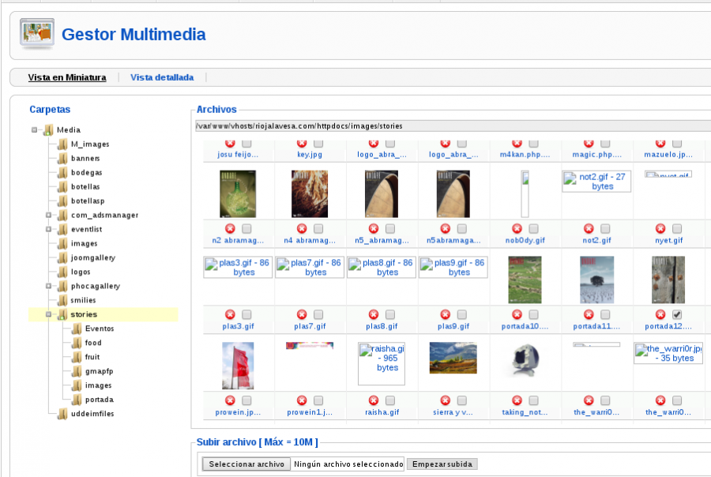Click the banners folder icon in the tree
Image resolution: width=711 pixels, height=477 pixels.
62,158
